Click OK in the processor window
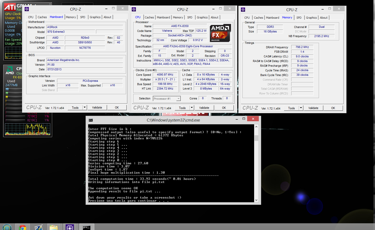This screenshot has height=230, width=375. [224, 108]
